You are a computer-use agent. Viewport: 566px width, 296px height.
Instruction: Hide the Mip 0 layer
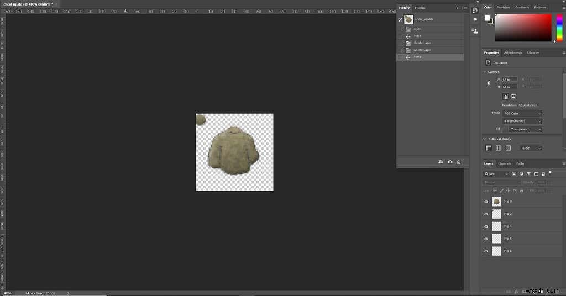pyautogui.click(x=486, y=202)
